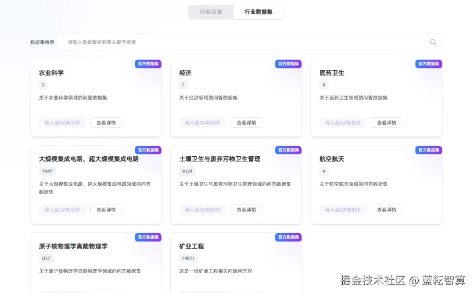Select the O57 tag under 原子核物理学高能物理学
Image resolution: width=474 pixels, height=295 pixels.
pos(46,258)
